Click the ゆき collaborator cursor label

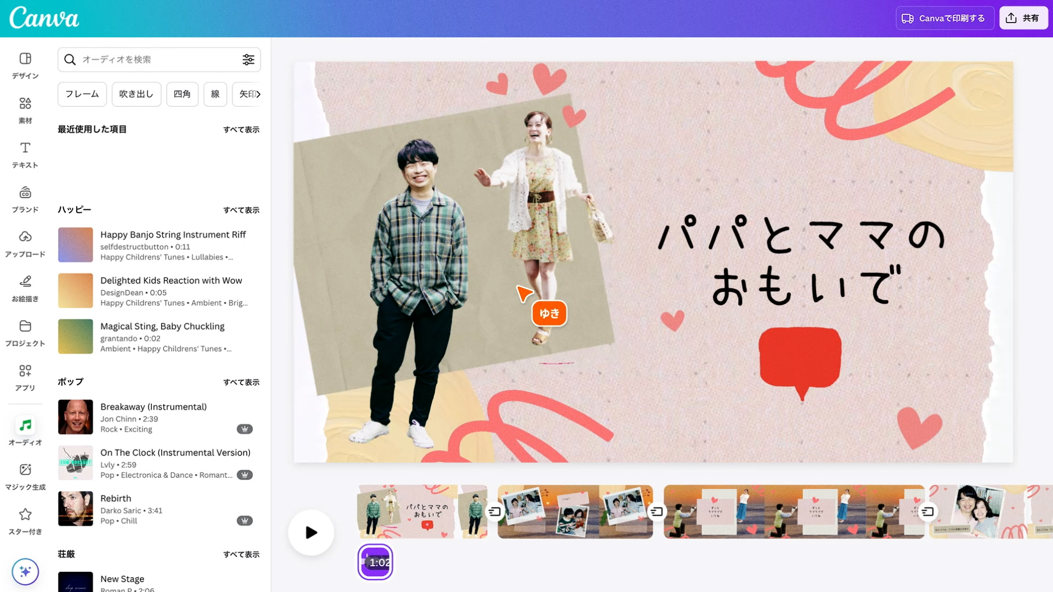[x=549, y=314]
